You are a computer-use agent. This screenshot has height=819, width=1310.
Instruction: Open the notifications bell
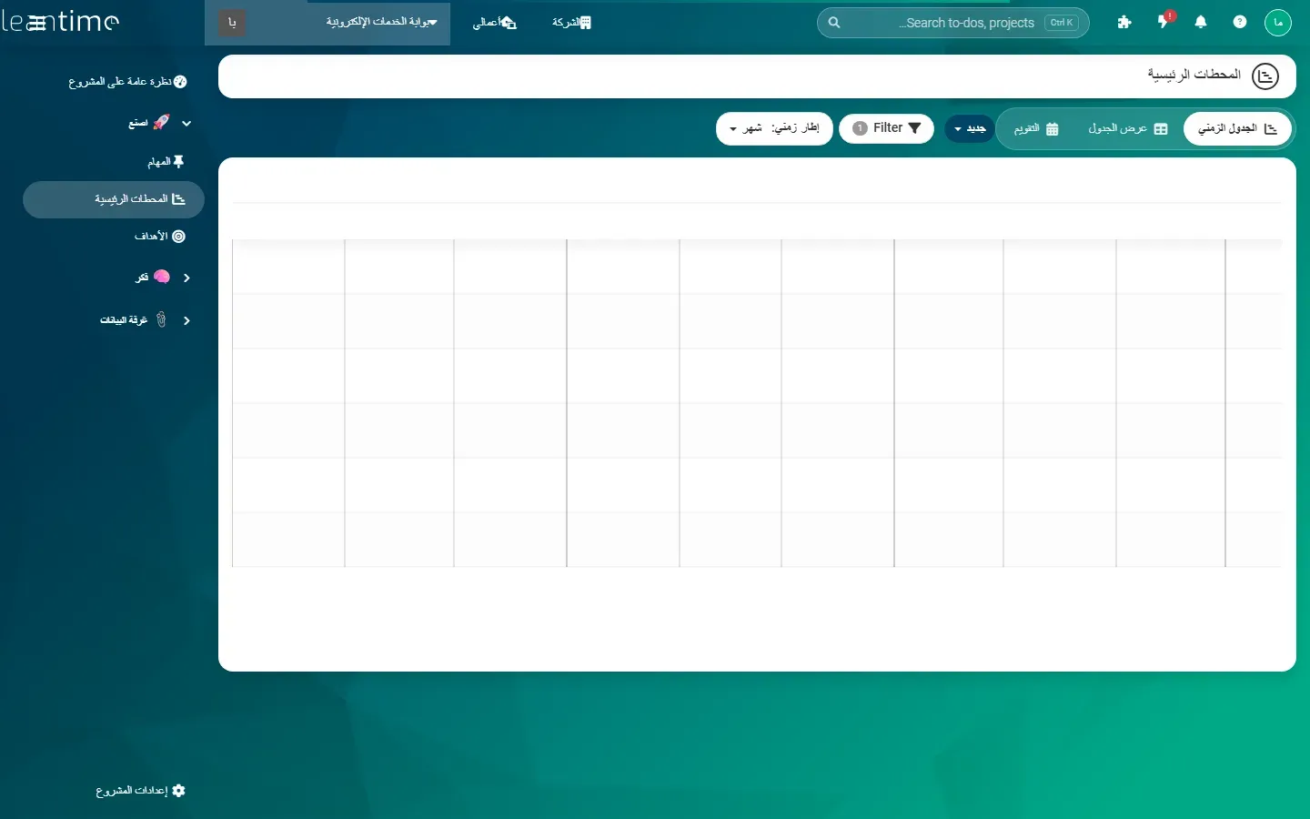[1201, 23]
